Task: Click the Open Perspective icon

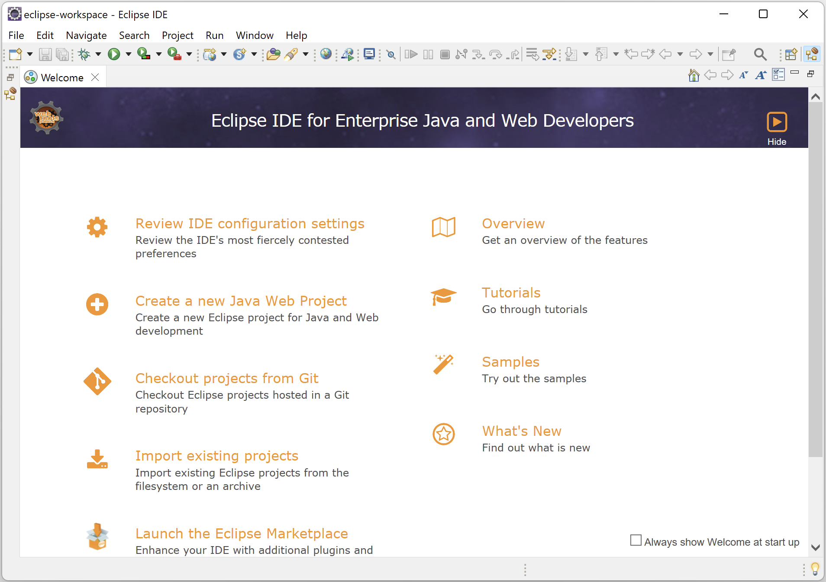Action: (x=791, y=54)
